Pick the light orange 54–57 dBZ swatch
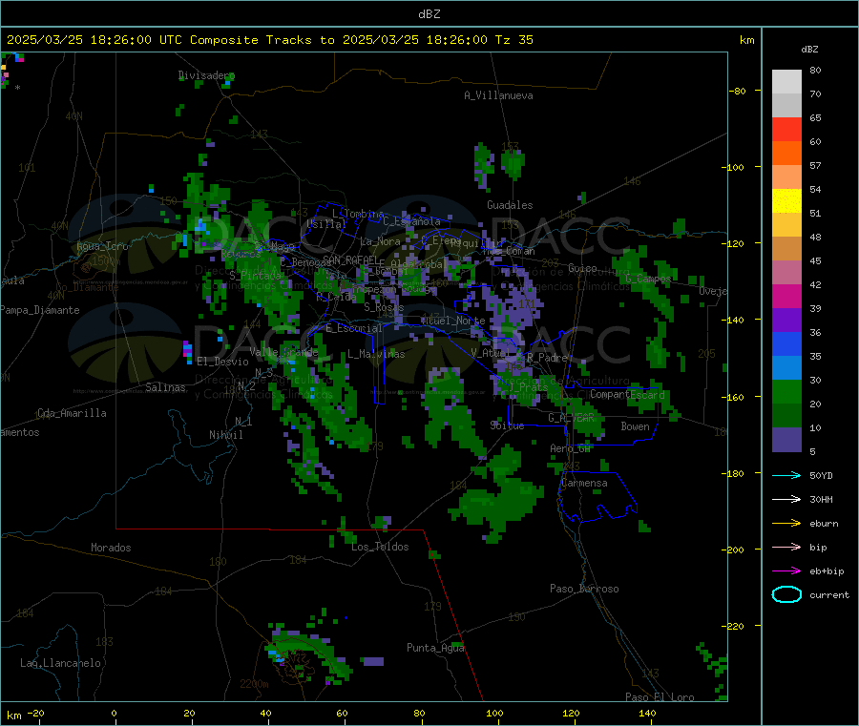Screen dimensions: 859x726 [x=786, y=176]
